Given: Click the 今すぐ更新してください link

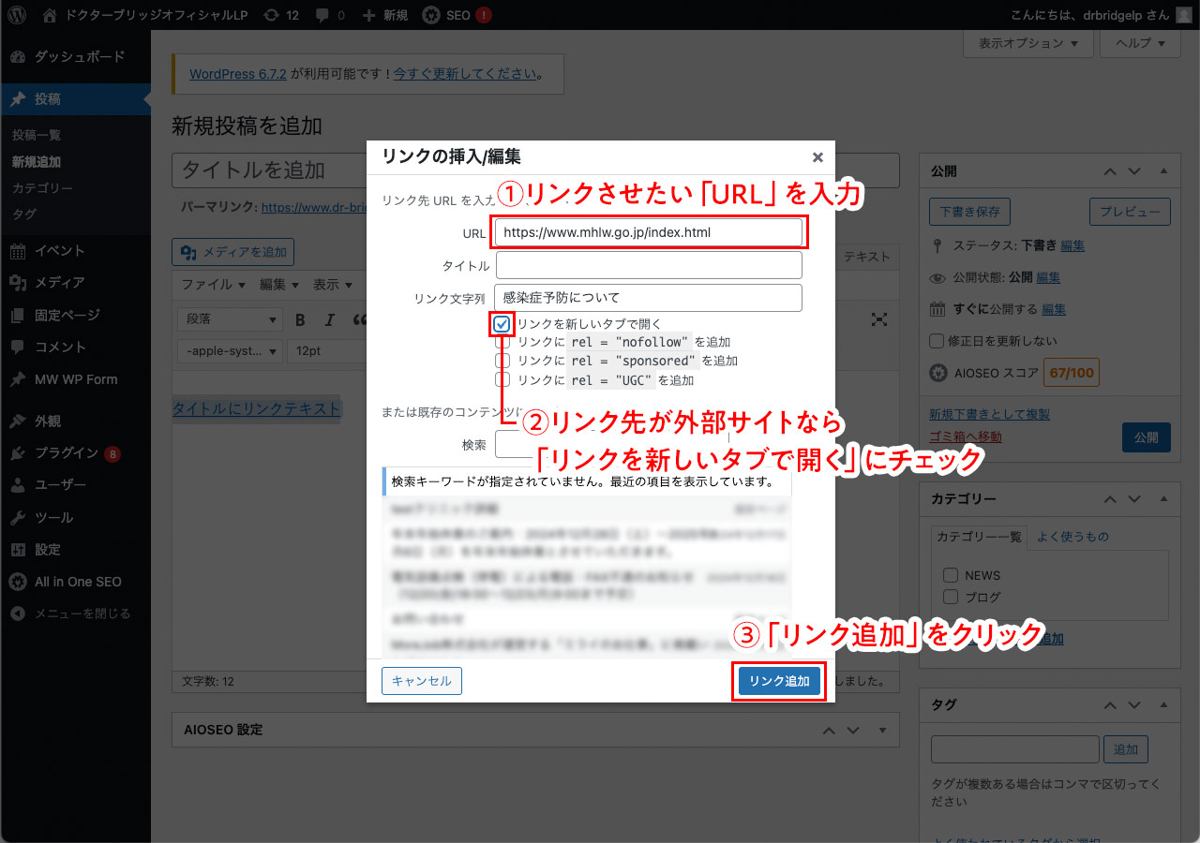Looking at the screenshot, I should click(466, 73).
